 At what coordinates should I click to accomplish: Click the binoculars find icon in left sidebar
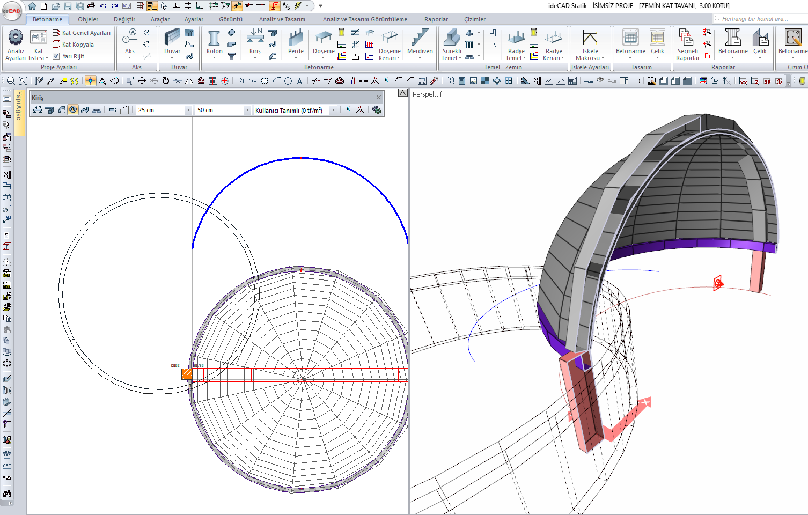[7, 492]
